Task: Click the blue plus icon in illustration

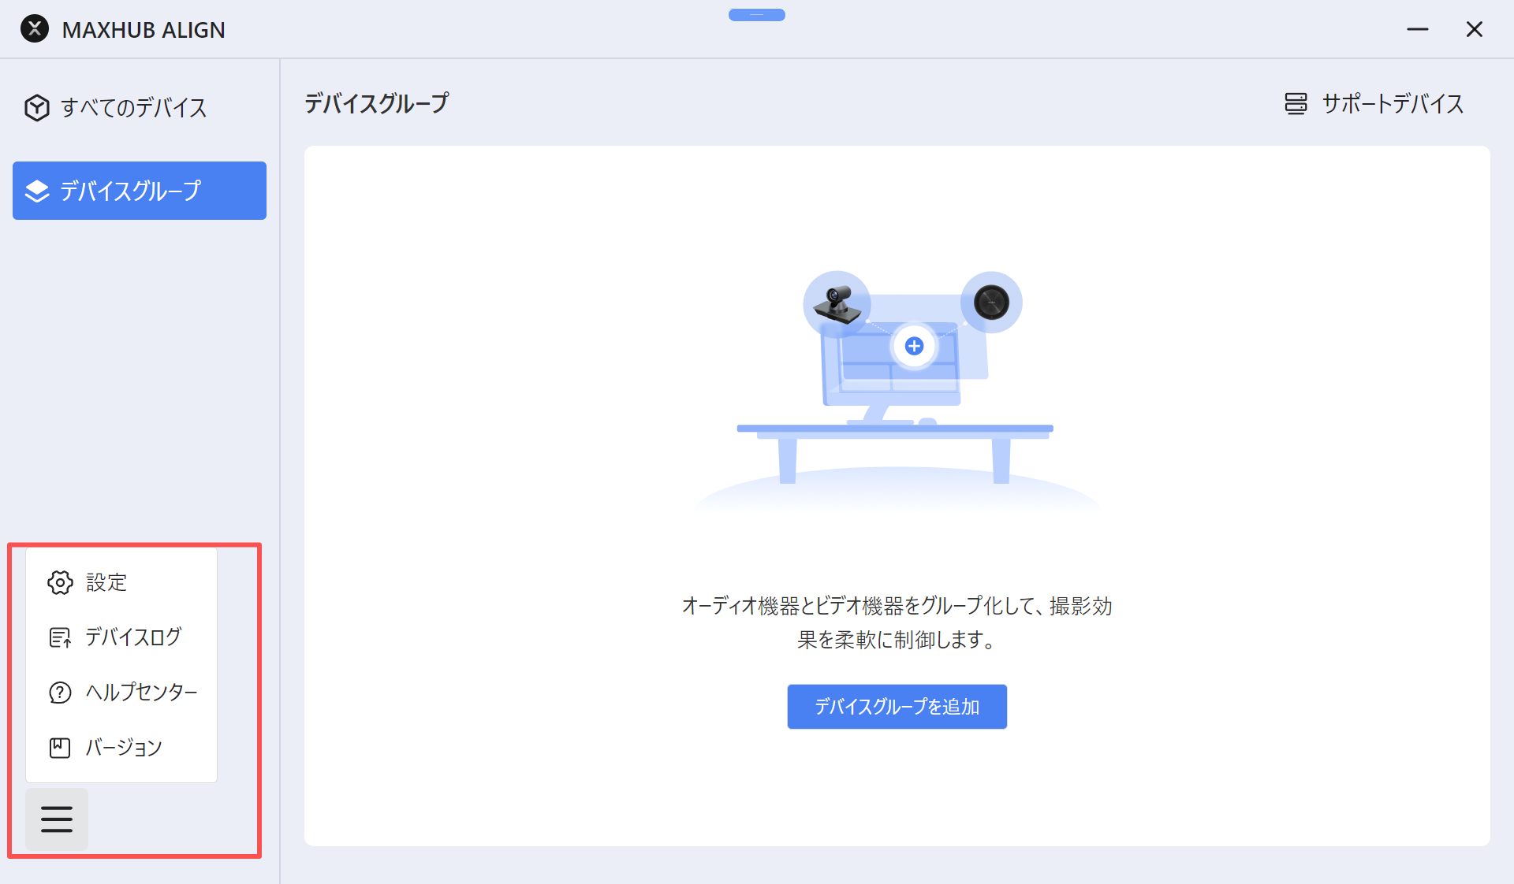Action: point(914,346)
